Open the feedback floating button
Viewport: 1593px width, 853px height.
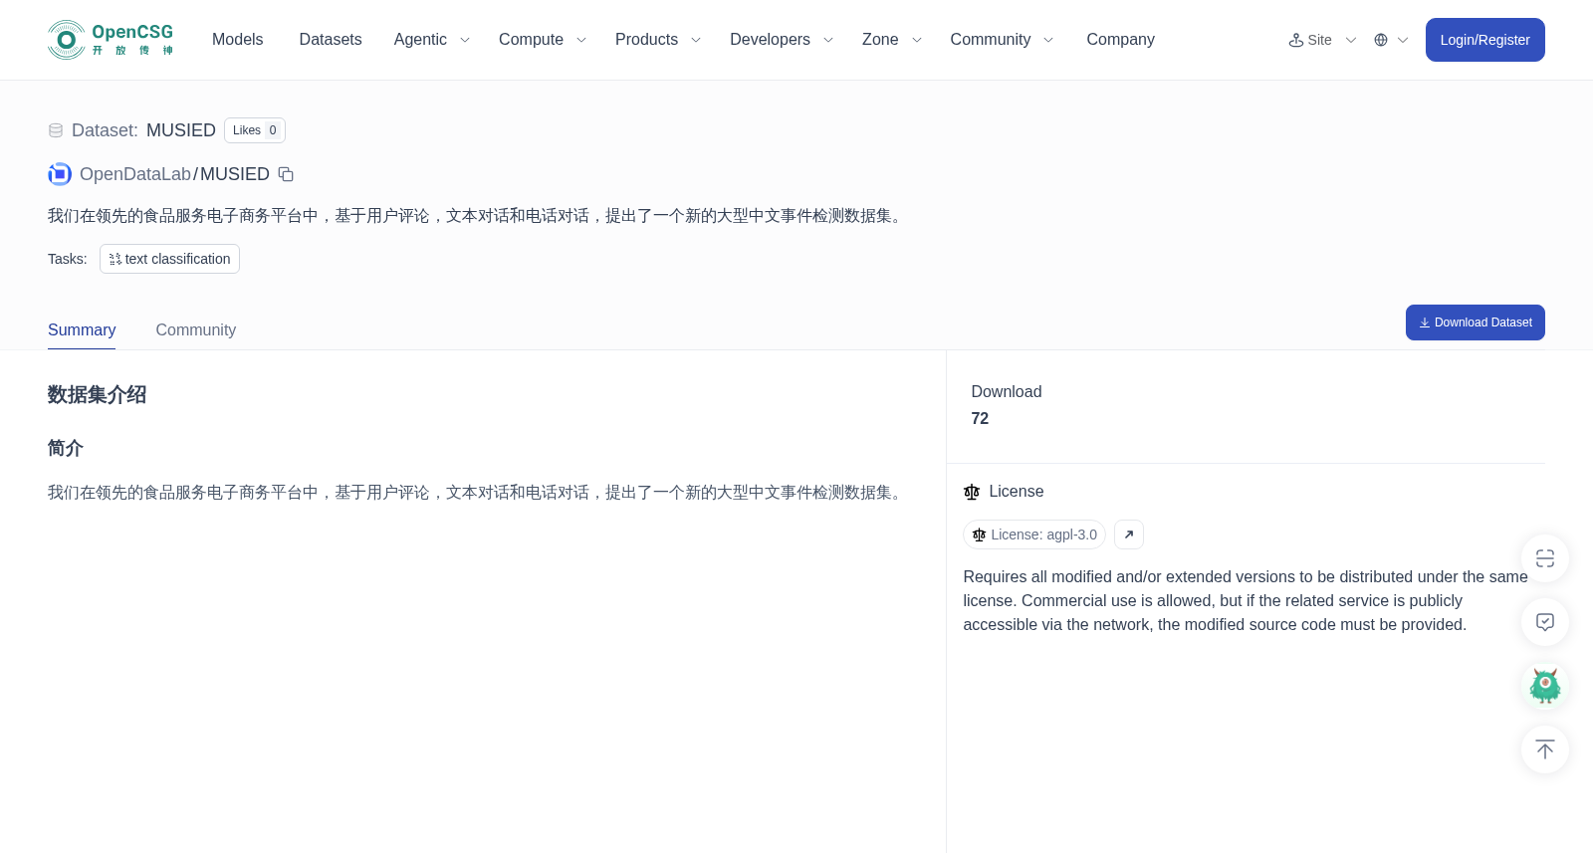(1545, 622)
